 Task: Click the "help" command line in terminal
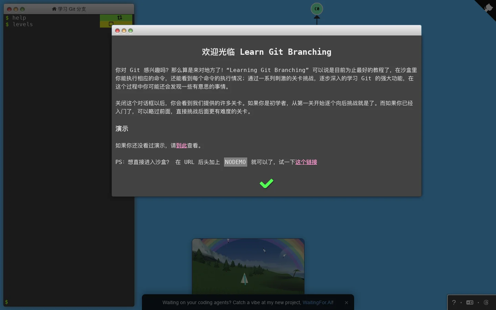19,18
